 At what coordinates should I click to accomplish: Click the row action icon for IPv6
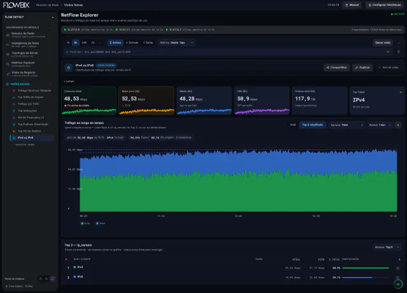(398, 278)
